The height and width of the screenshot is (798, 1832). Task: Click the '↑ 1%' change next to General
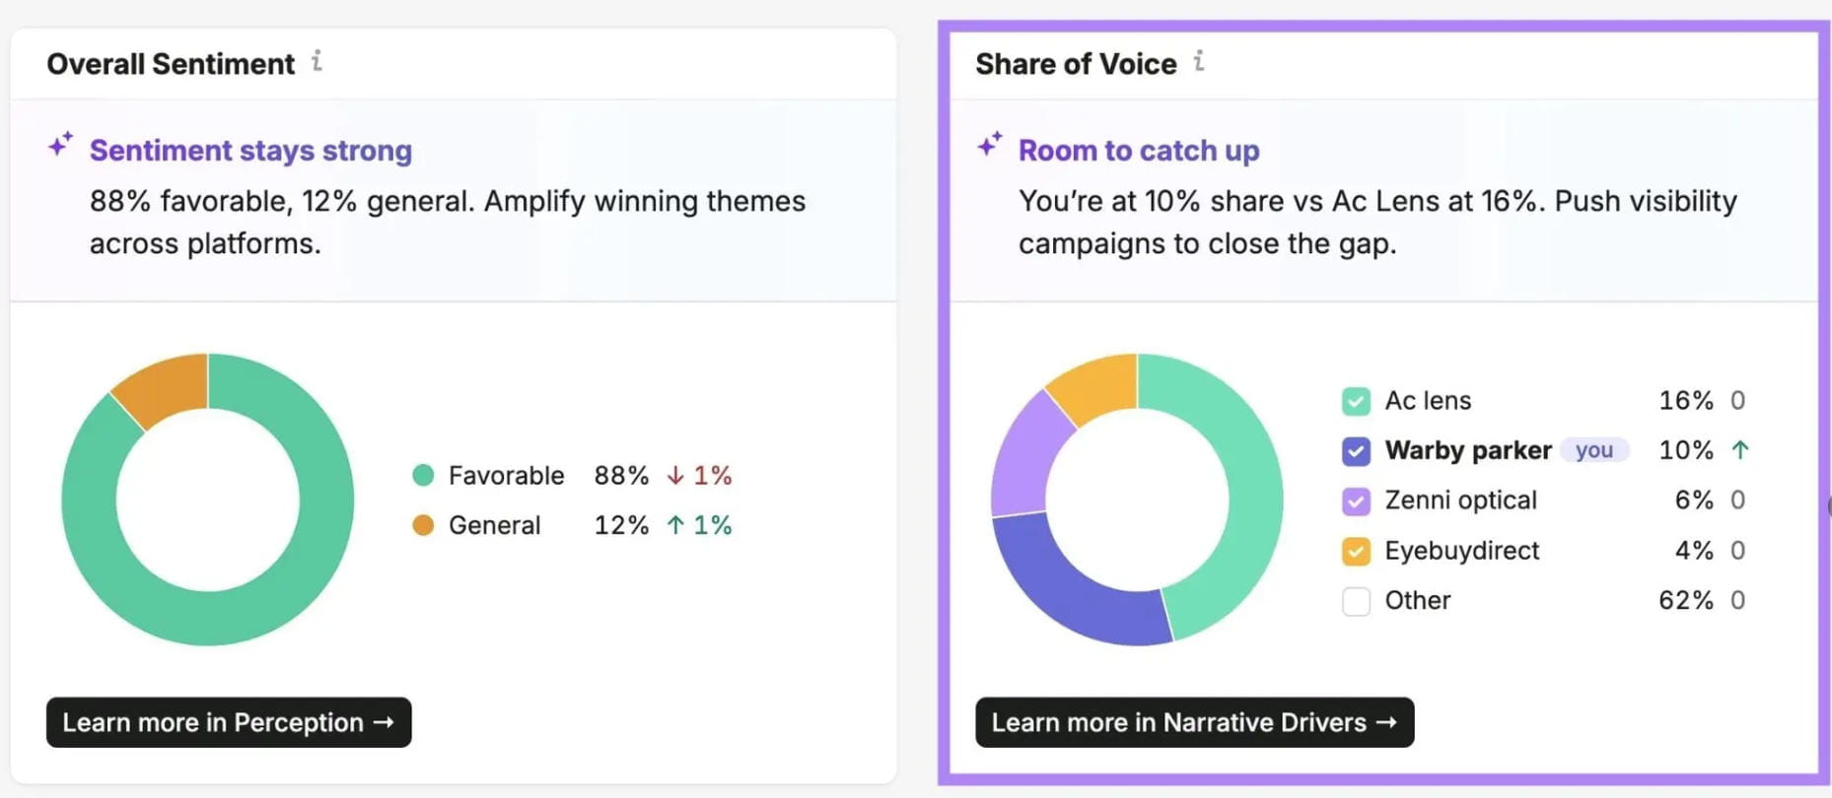click(x=699, y=525)
